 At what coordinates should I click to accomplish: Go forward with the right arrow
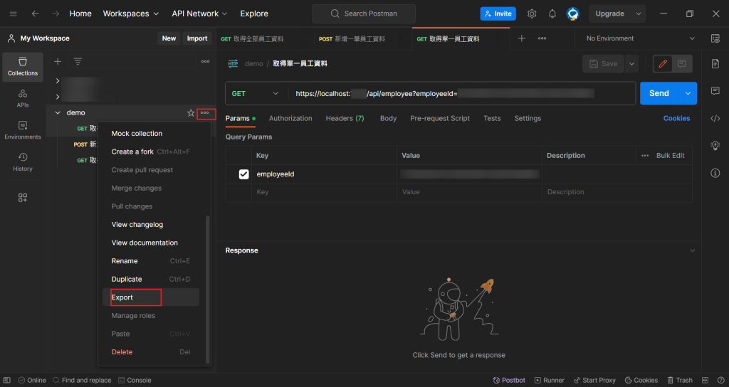pos(56,14)
